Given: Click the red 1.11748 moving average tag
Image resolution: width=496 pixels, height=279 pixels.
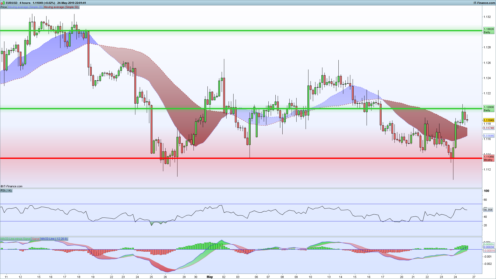Looking at the screenshot, I should [489, 128].
